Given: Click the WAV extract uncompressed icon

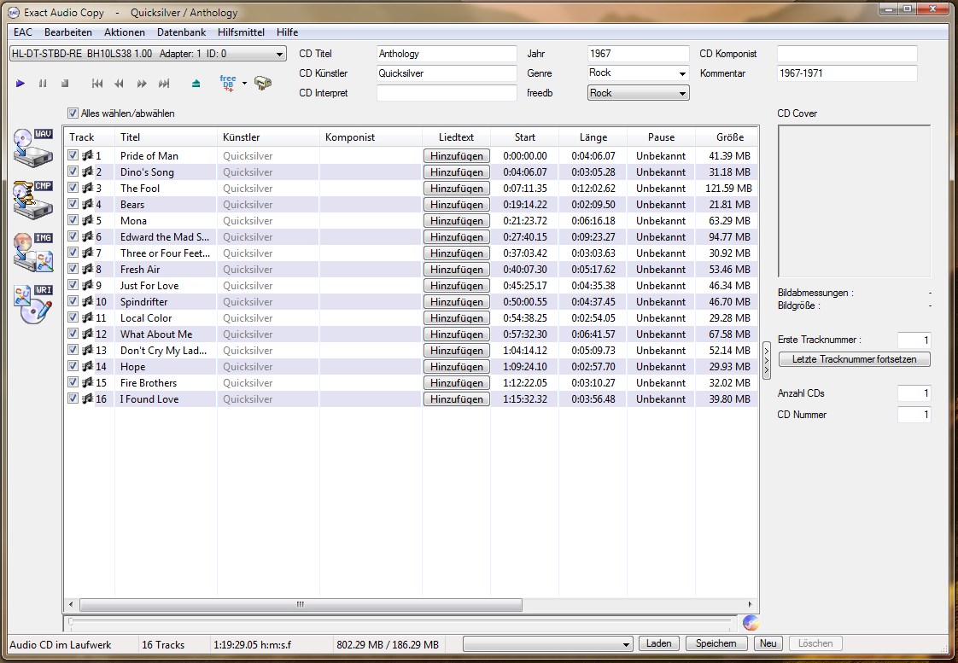Looking at the screenshot, I should point(33,148).
